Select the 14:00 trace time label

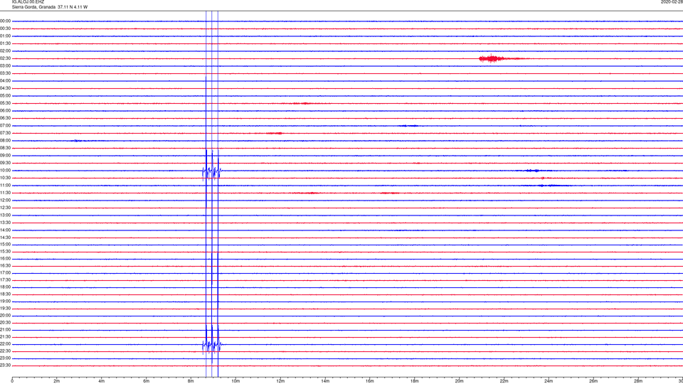5,230
